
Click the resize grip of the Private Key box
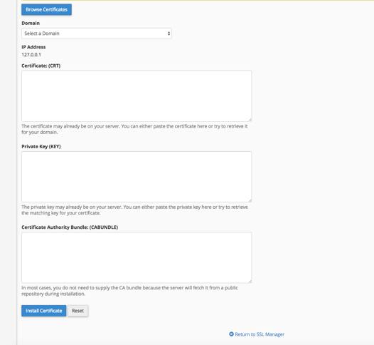(250, 200)
